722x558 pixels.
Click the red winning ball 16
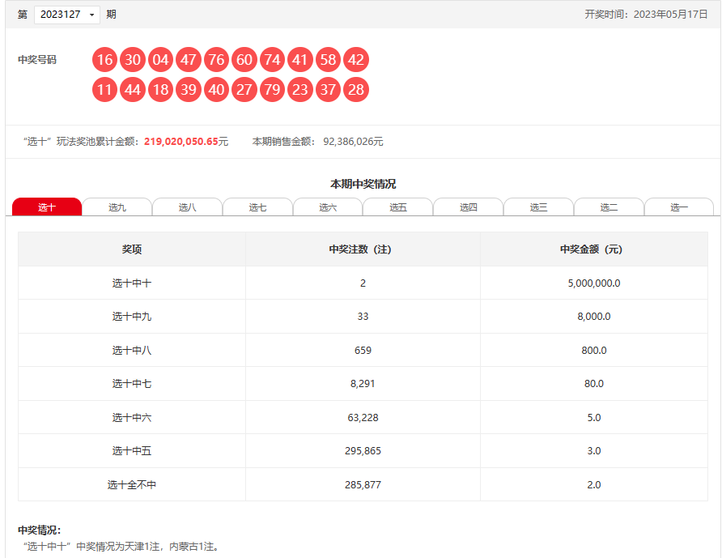[x=104, y=60]
